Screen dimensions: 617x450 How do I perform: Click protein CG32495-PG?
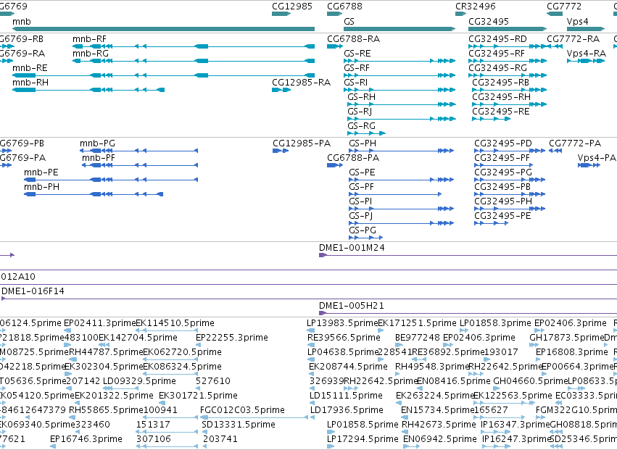tap(510, 180)
